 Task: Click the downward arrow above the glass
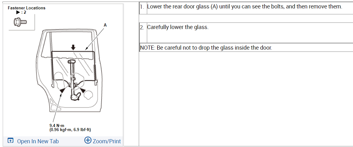coord(73,47)
